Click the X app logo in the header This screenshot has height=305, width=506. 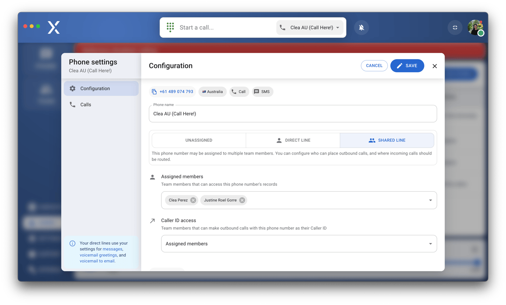click(x=53, y=27)
